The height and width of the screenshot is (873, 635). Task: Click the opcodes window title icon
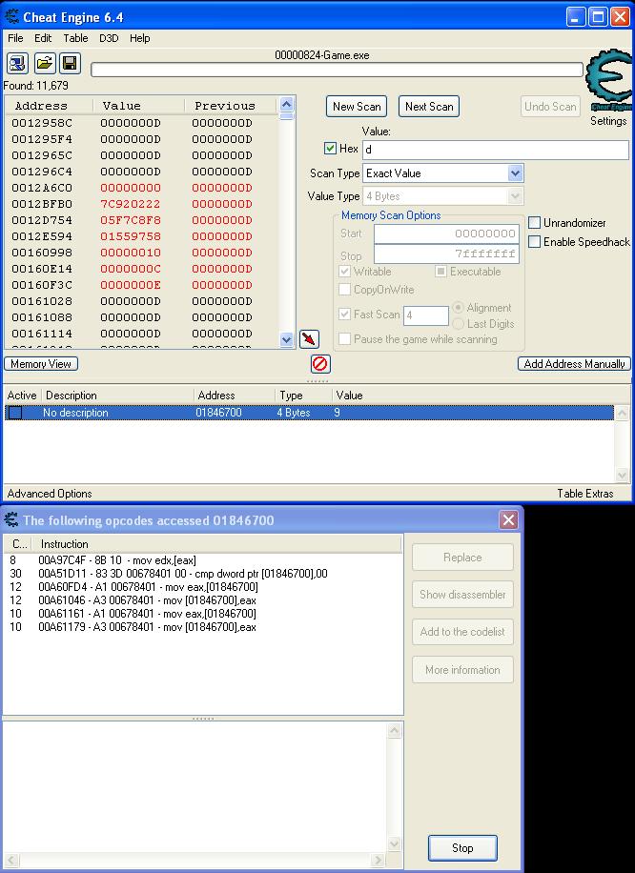(12, 520)
